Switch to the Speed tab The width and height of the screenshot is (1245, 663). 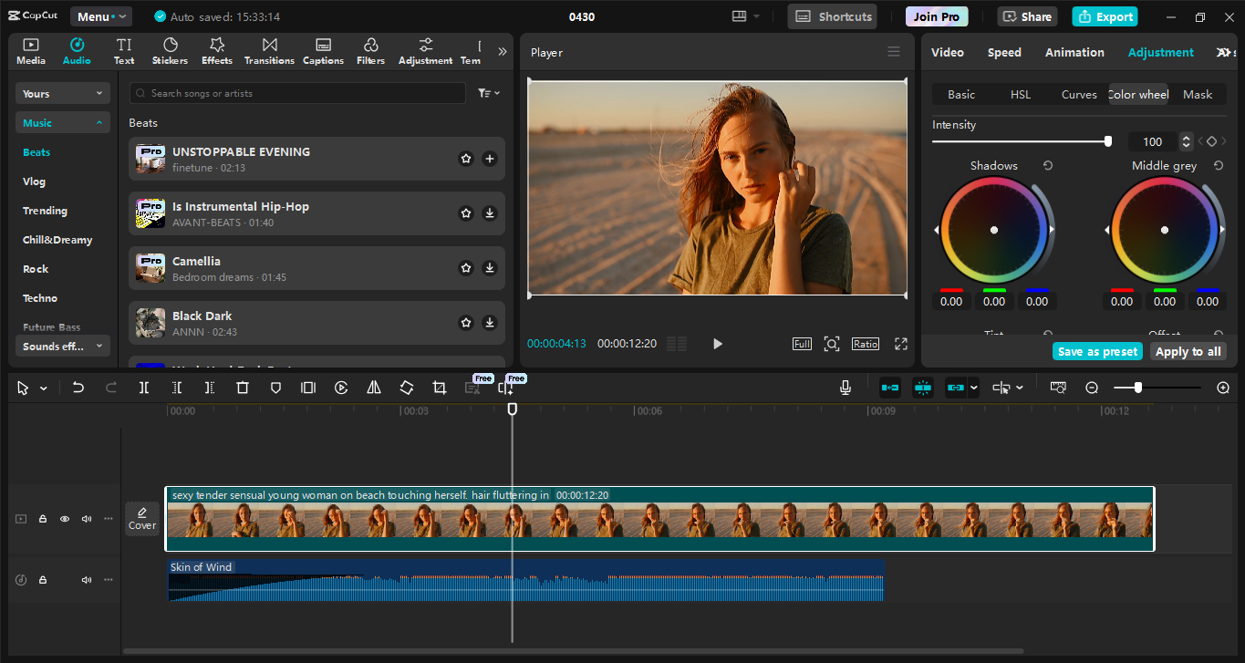click(1004, 52)
